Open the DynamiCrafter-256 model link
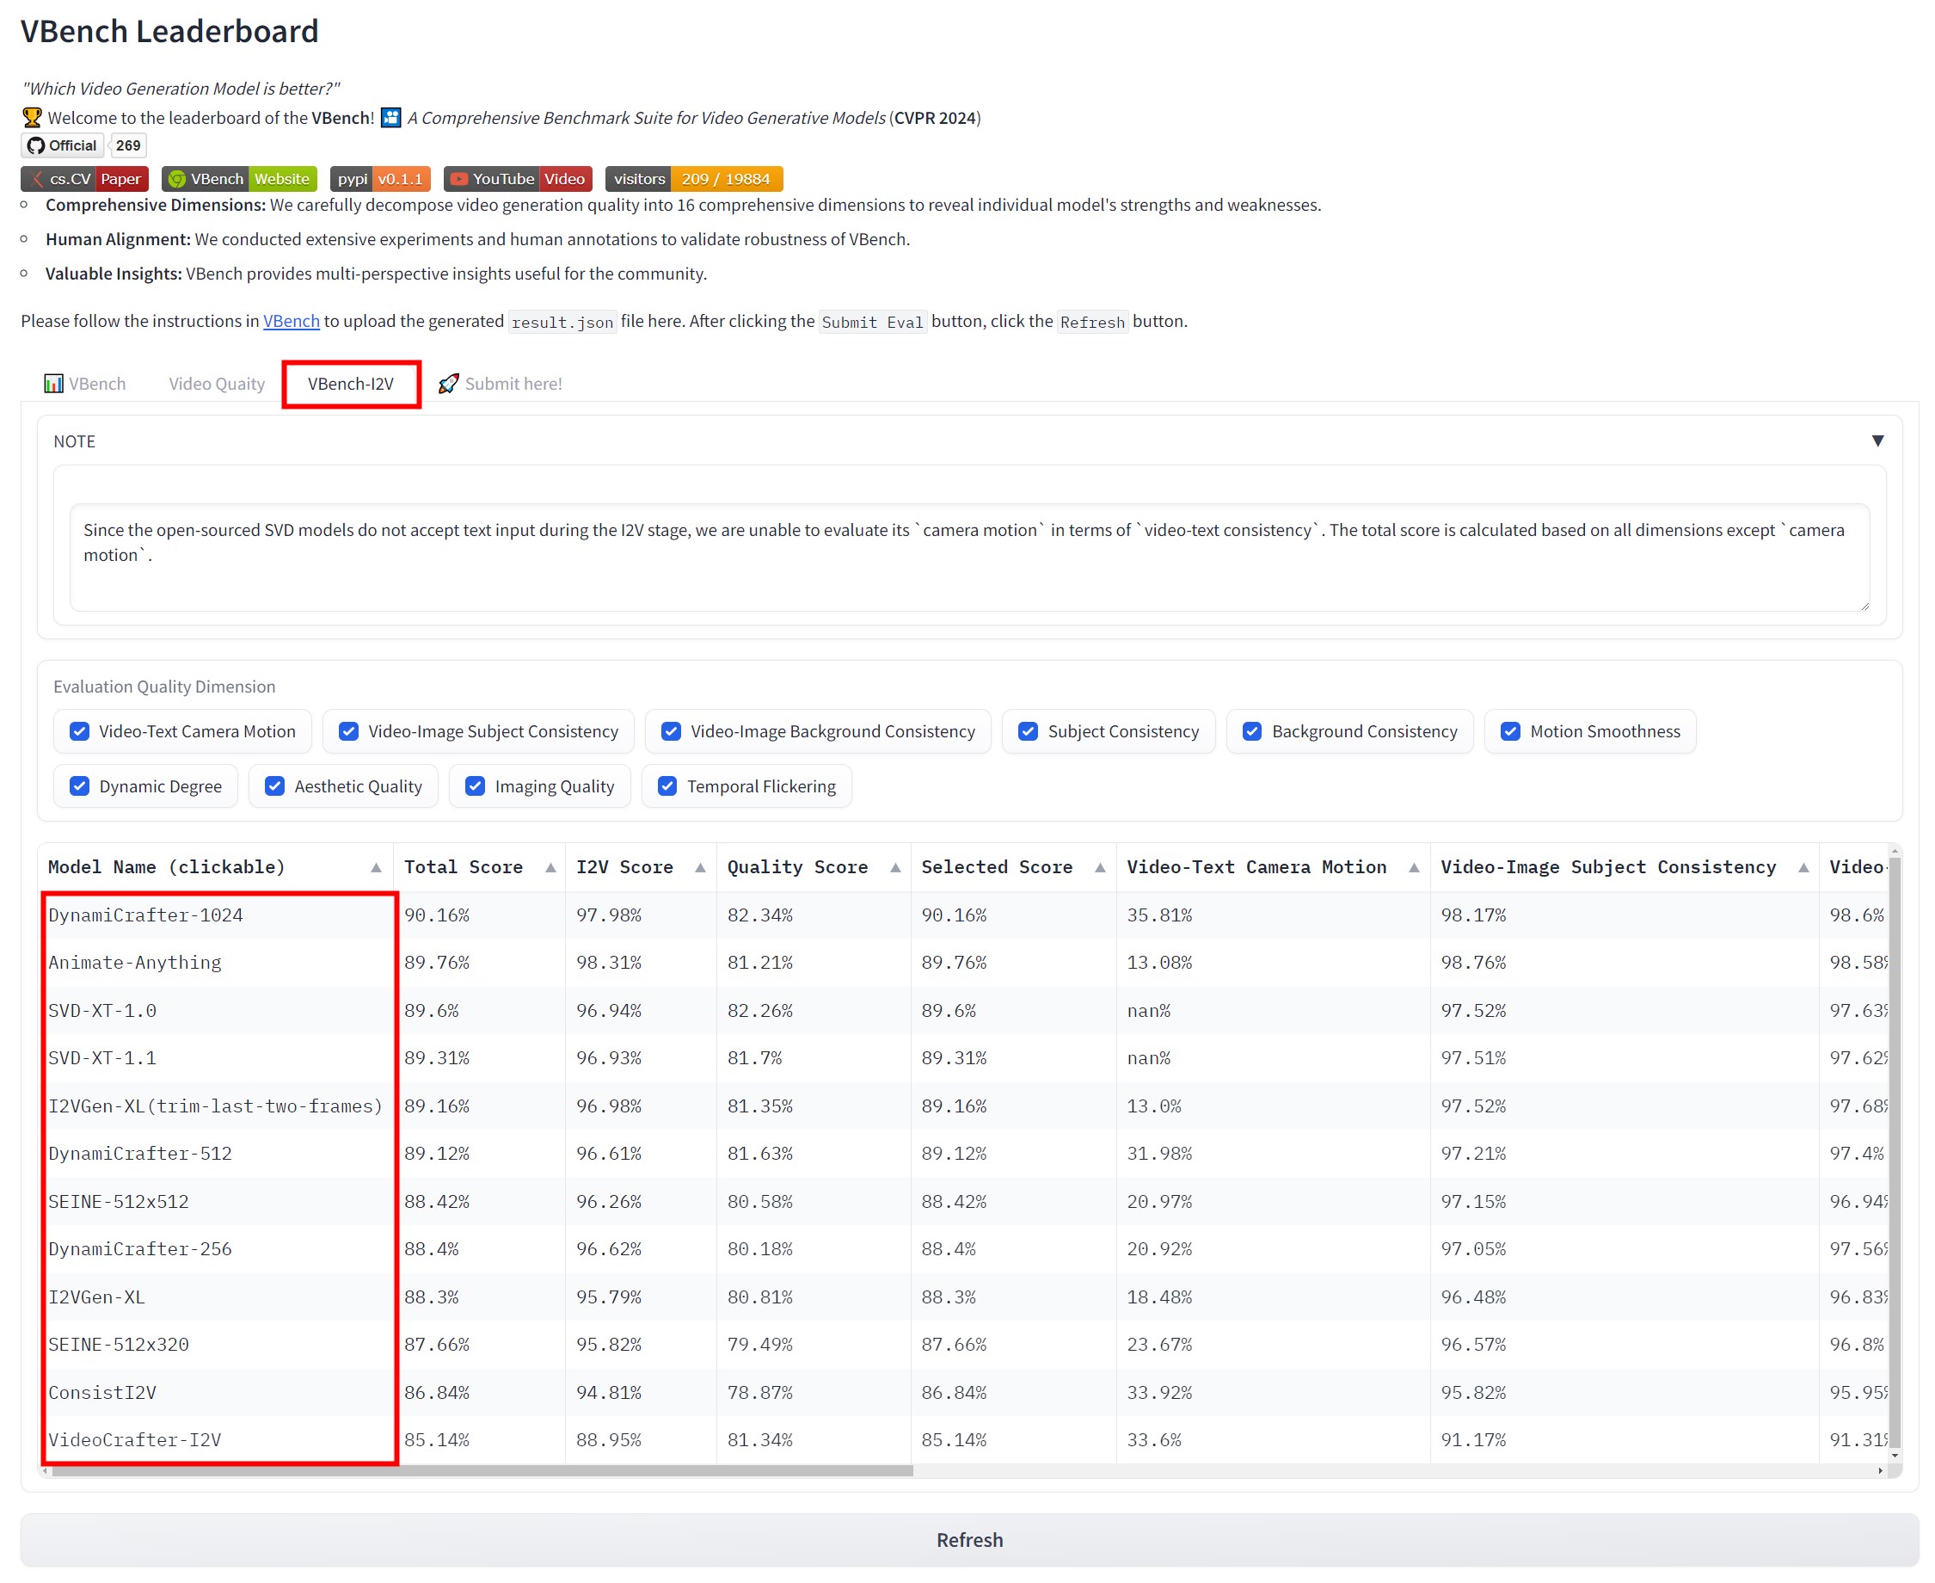This screenshot has width=1935, height=1583. point(140,1249)
